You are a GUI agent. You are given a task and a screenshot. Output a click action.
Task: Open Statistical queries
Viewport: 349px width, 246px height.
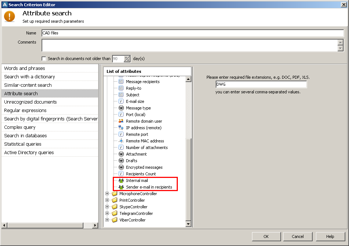[x=50, y=144]
